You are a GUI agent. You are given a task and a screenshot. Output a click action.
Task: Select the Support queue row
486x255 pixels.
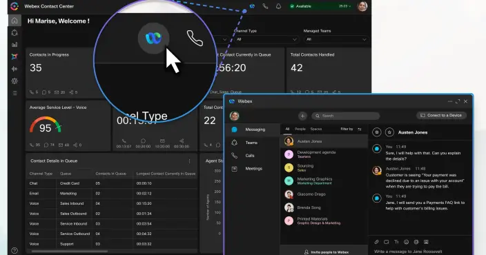click(112, 244)
